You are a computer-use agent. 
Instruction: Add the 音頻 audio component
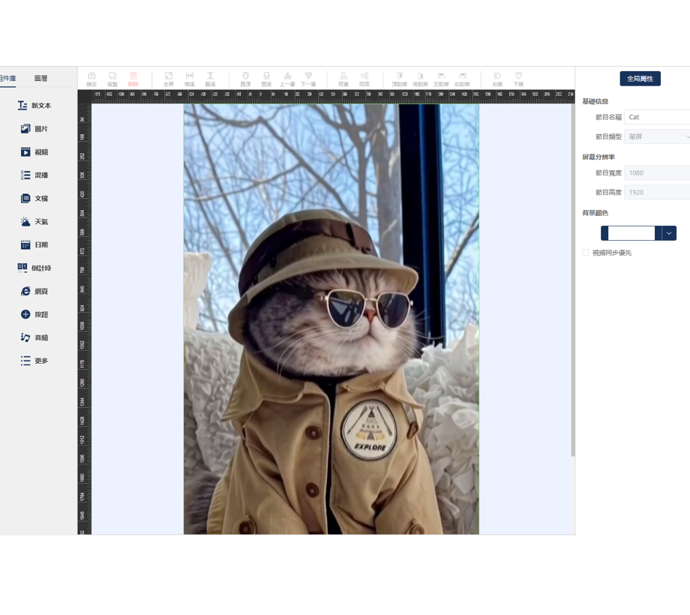click(34, 337)
